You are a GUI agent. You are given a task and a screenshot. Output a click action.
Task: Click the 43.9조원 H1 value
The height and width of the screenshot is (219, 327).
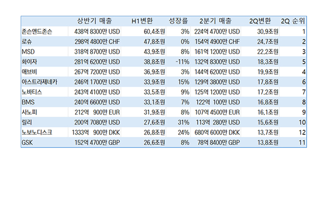tap(154, 52)
